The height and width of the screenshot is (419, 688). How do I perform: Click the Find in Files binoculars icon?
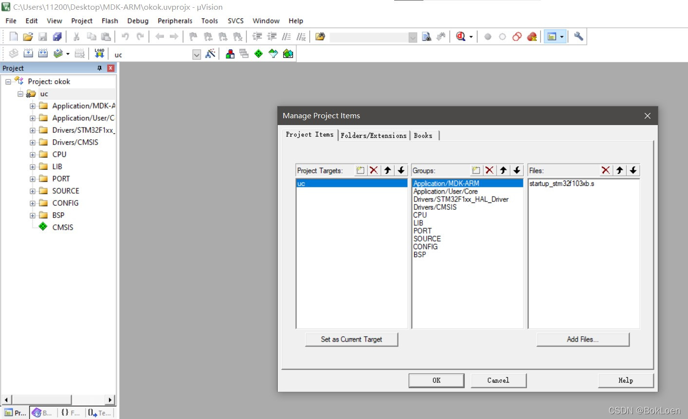426,36
